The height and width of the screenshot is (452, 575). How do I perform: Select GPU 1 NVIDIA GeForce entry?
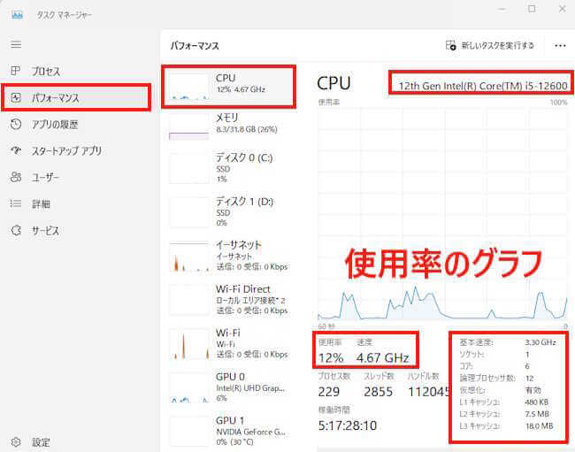pyautogui.click(x=228, y=432)
